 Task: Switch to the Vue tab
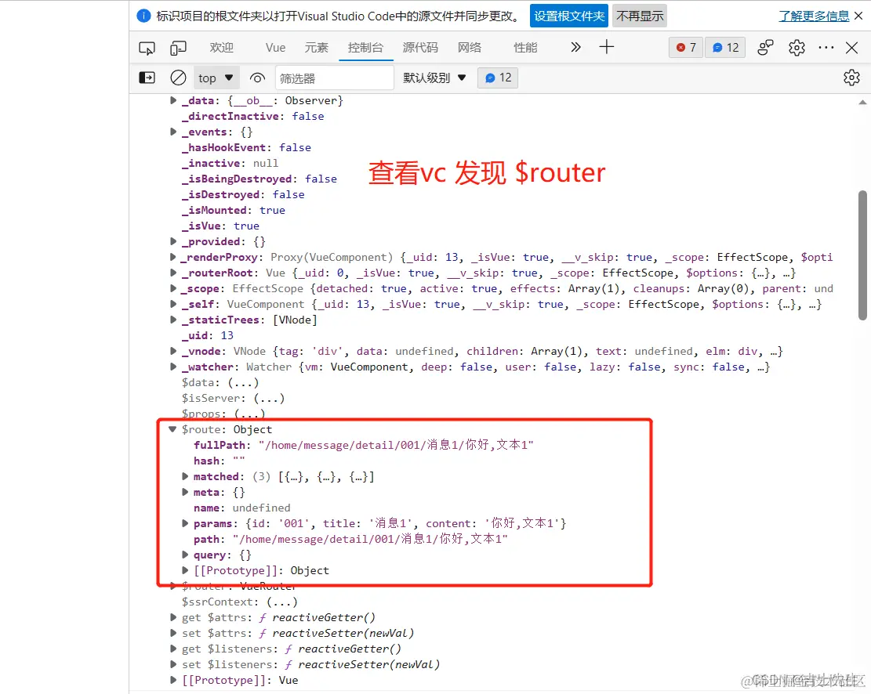pyautogui.click(x=275, y=48)
